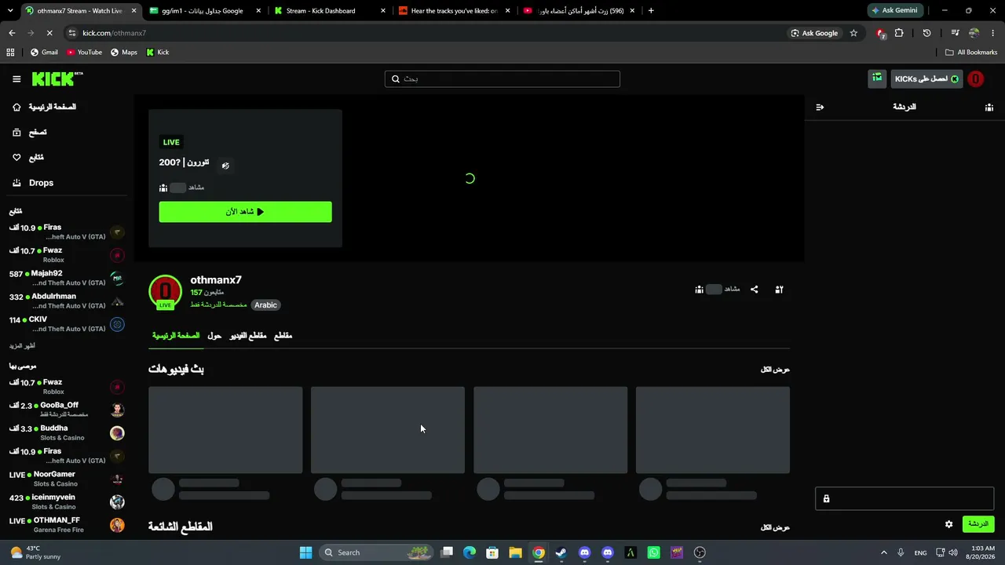Click the icon right of the share button
Image resolution: width=1005 pixels, height=565 pixels.
tap(779, 290)
